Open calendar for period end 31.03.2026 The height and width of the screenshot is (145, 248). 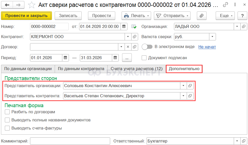point(115,58)
